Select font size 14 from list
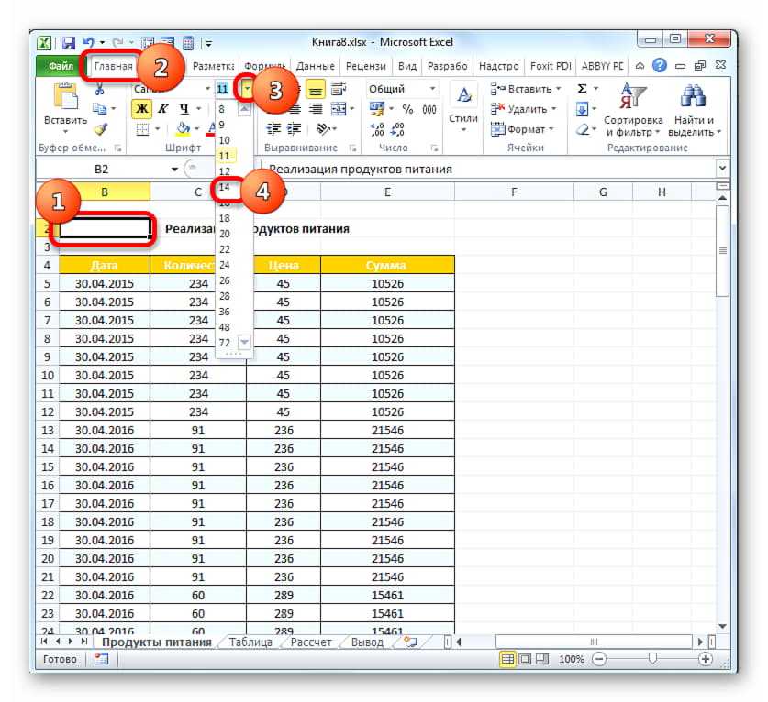 click(225, 187)
